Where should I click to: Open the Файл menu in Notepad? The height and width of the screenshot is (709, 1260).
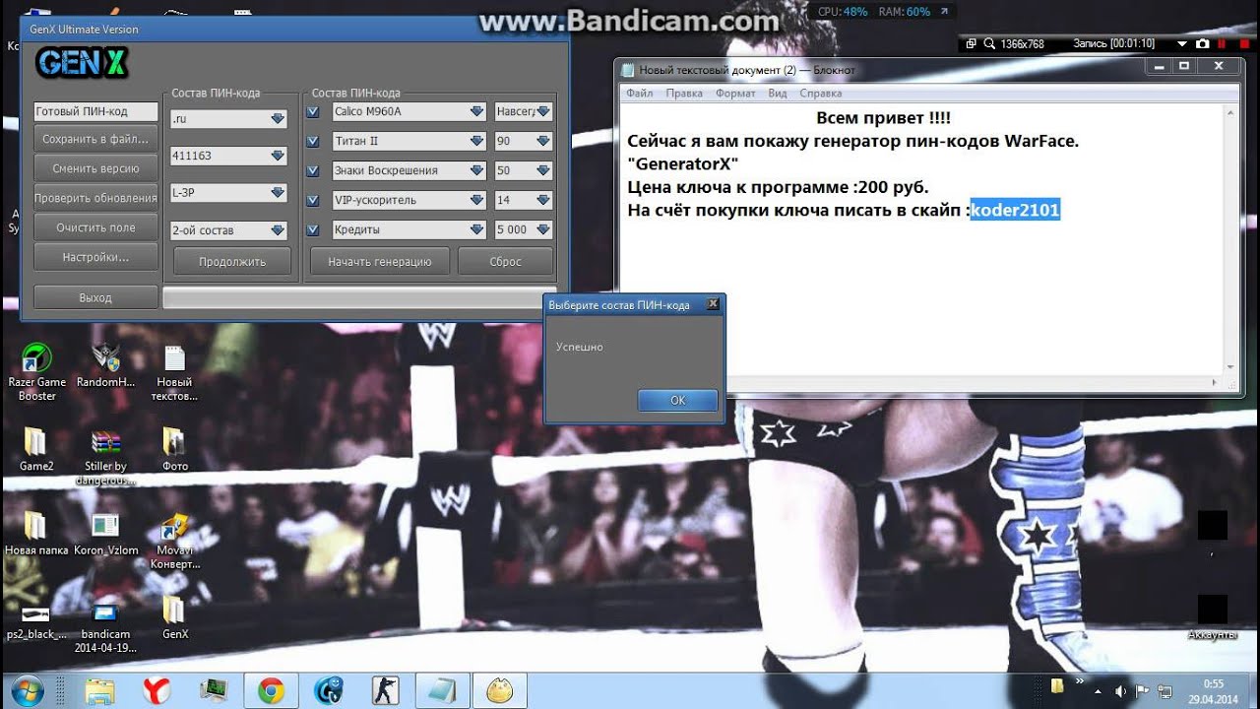tap(639, 94)
